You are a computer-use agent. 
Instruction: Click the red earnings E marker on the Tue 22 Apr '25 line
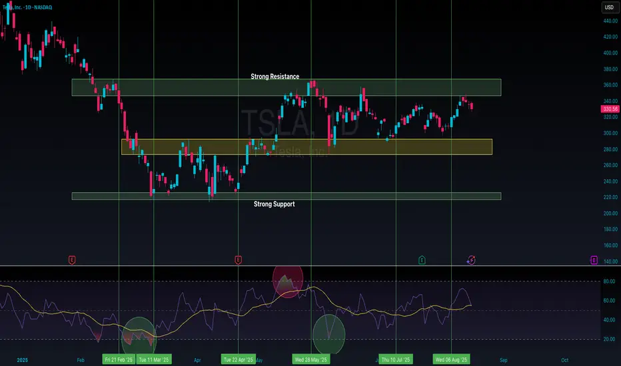point(238,260)
